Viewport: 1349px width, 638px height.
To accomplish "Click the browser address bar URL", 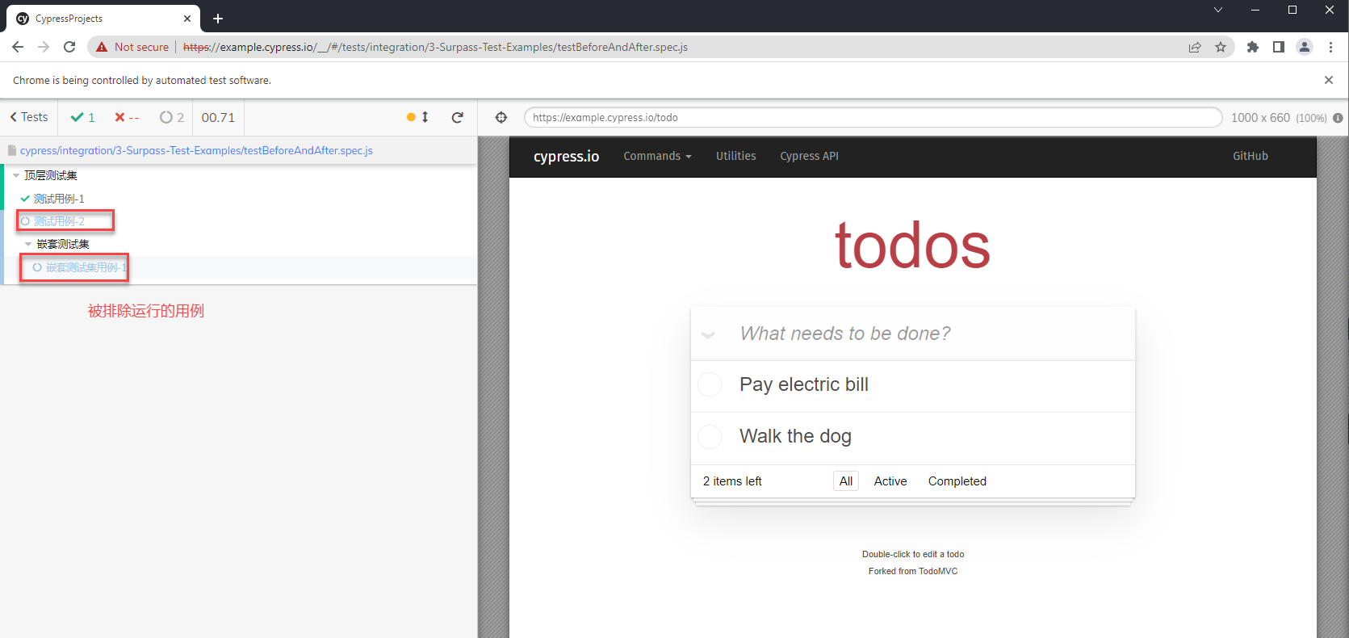I will click(x=435, y=47).
